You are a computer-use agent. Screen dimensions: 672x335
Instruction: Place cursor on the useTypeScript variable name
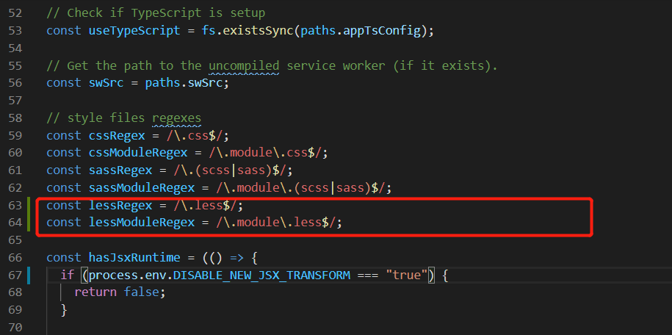click(x=134, y=31)
